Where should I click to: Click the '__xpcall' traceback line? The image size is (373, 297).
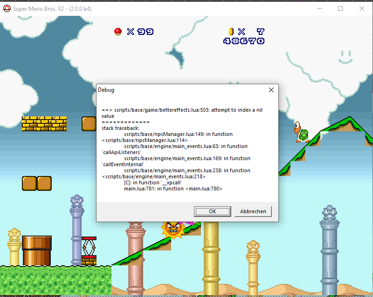pyautogui.click(x=153, y=182)
